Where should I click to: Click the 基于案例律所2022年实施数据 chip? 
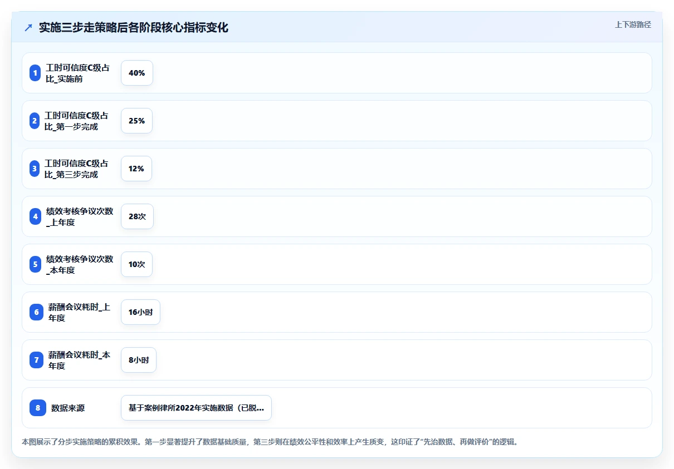click(196, 408)
